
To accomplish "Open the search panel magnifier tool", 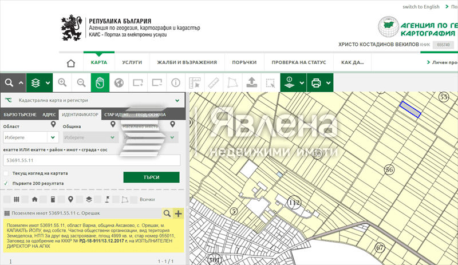I will (x=9, y=83).
